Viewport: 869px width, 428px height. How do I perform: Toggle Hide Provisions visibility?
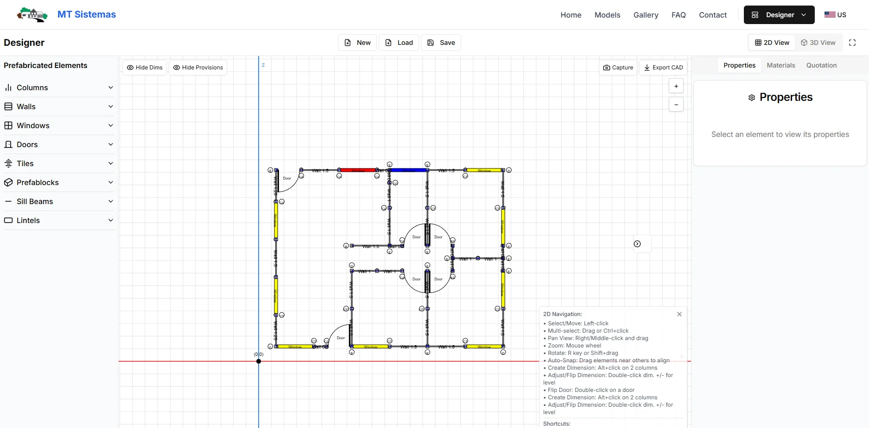pyautogui.click(x=198, y=68)
